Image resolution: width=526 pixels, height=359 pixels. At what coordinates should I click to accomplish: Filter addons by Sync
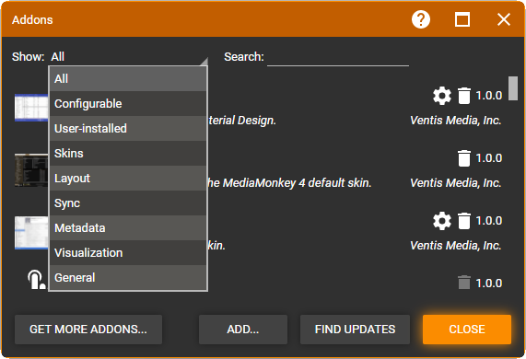[128, 203]
